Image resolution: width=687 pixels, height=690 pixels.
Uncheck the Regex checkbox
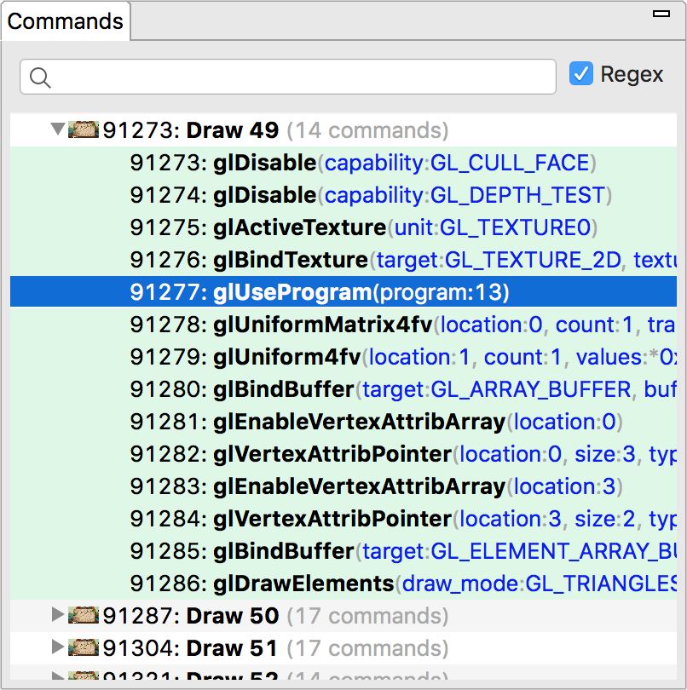click(580, 73)
